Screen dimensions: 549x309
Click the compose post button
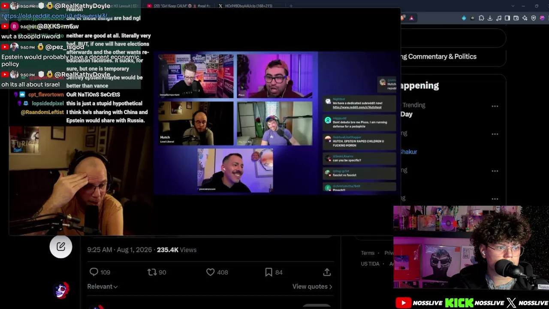pos(61,246)
